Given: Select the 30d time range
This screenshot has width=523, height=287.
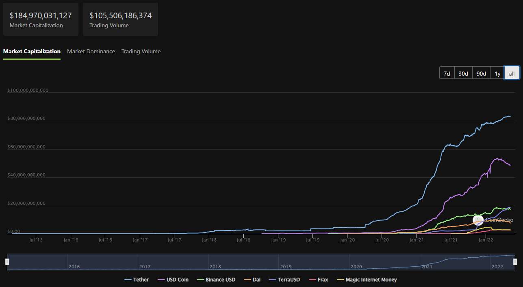Looking at the screenshot, I should [463, 73].
